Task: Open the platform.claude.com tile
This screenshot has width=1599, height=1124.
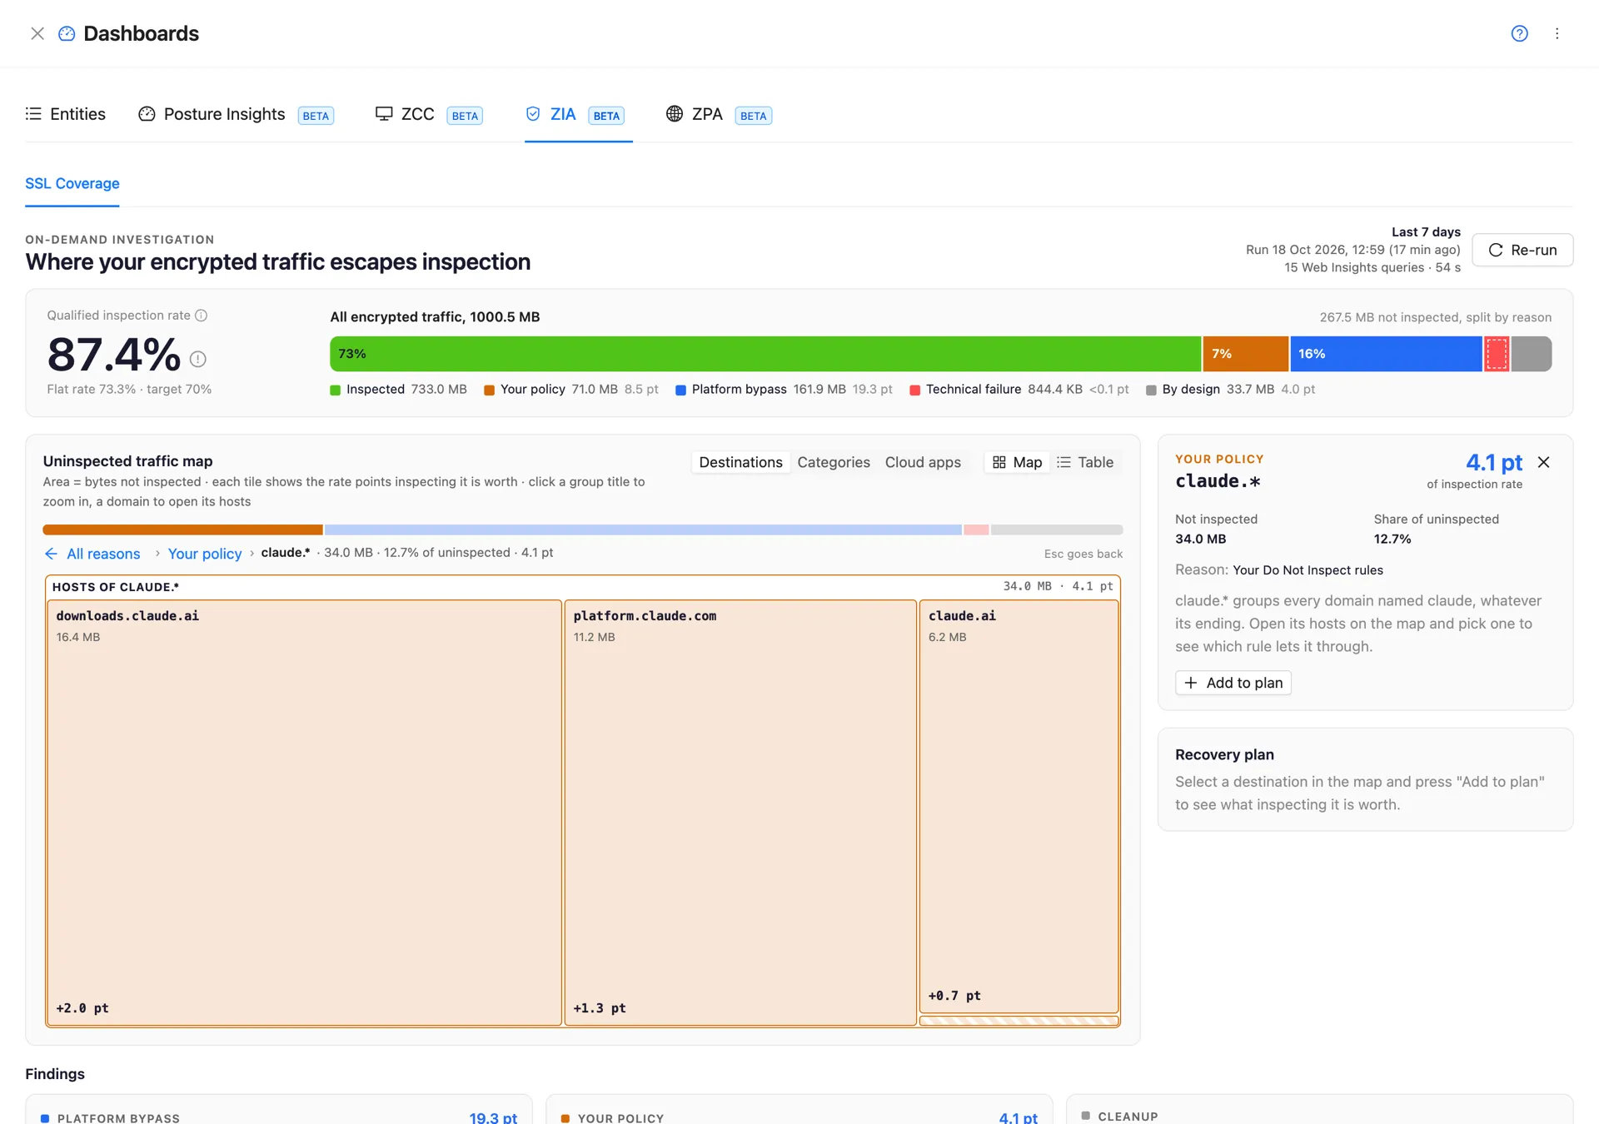Action: point(740,813)
